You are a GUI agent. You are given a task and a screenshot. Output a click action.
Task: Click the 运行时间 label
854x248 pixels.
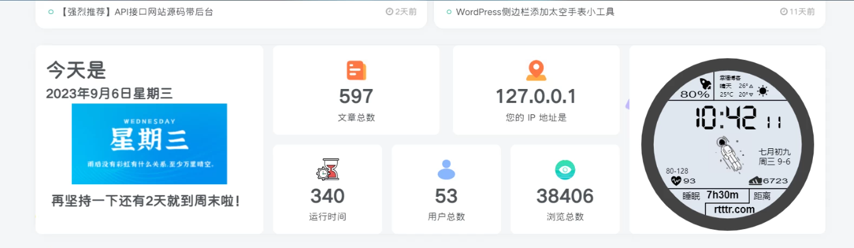click(327, 217)
